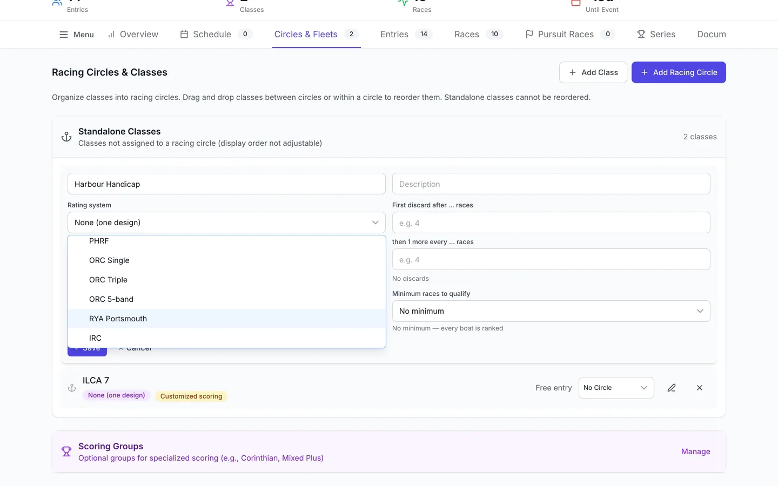Click the Free entry label

[x=554, y=388]
